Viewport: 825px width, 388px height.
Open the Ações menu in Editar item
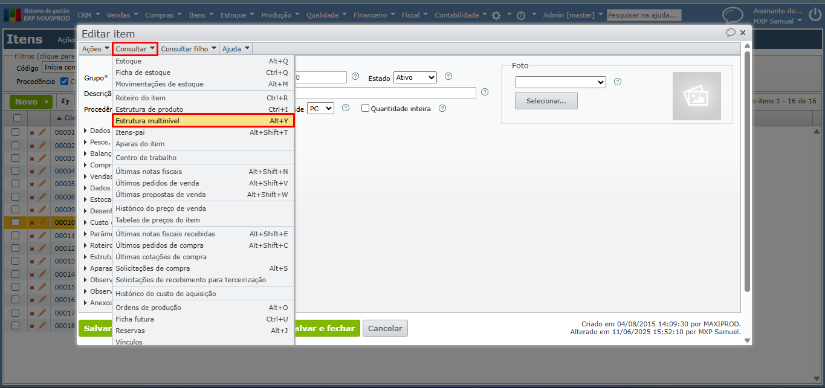(x=95, y=49)
